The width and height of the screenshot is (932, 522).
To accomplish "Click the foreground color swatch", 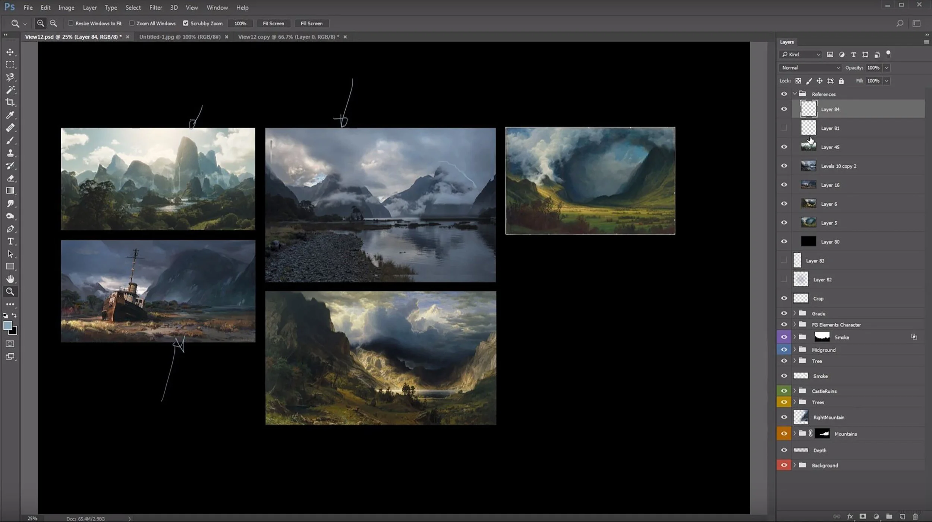I will [7, 326].
